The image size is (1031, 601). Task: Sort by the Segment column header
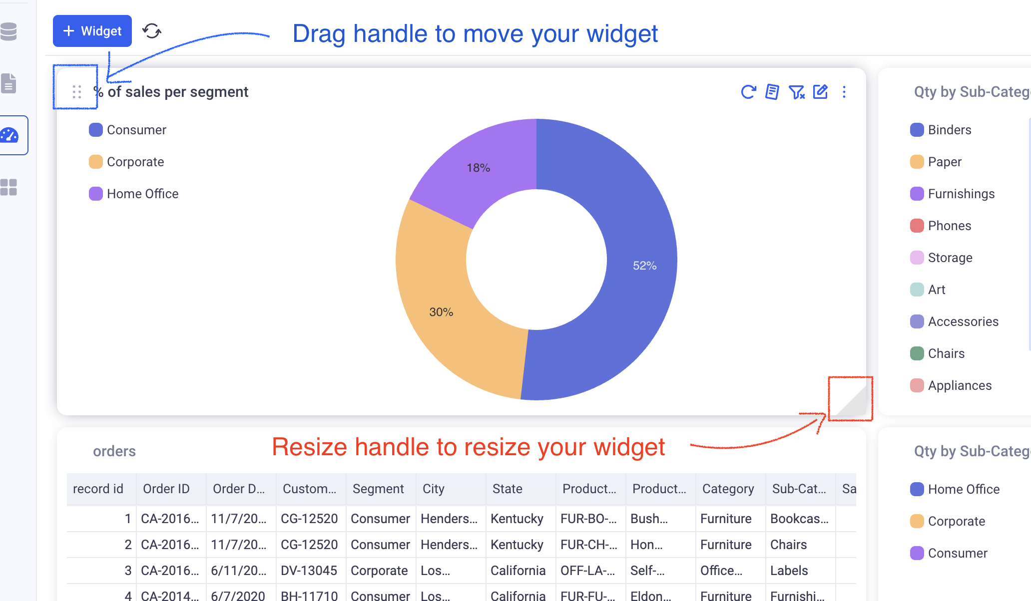point(378,489)
